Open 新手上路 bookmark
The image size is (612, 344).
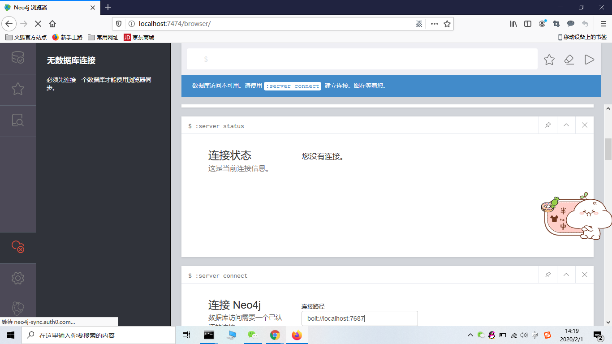68,38
